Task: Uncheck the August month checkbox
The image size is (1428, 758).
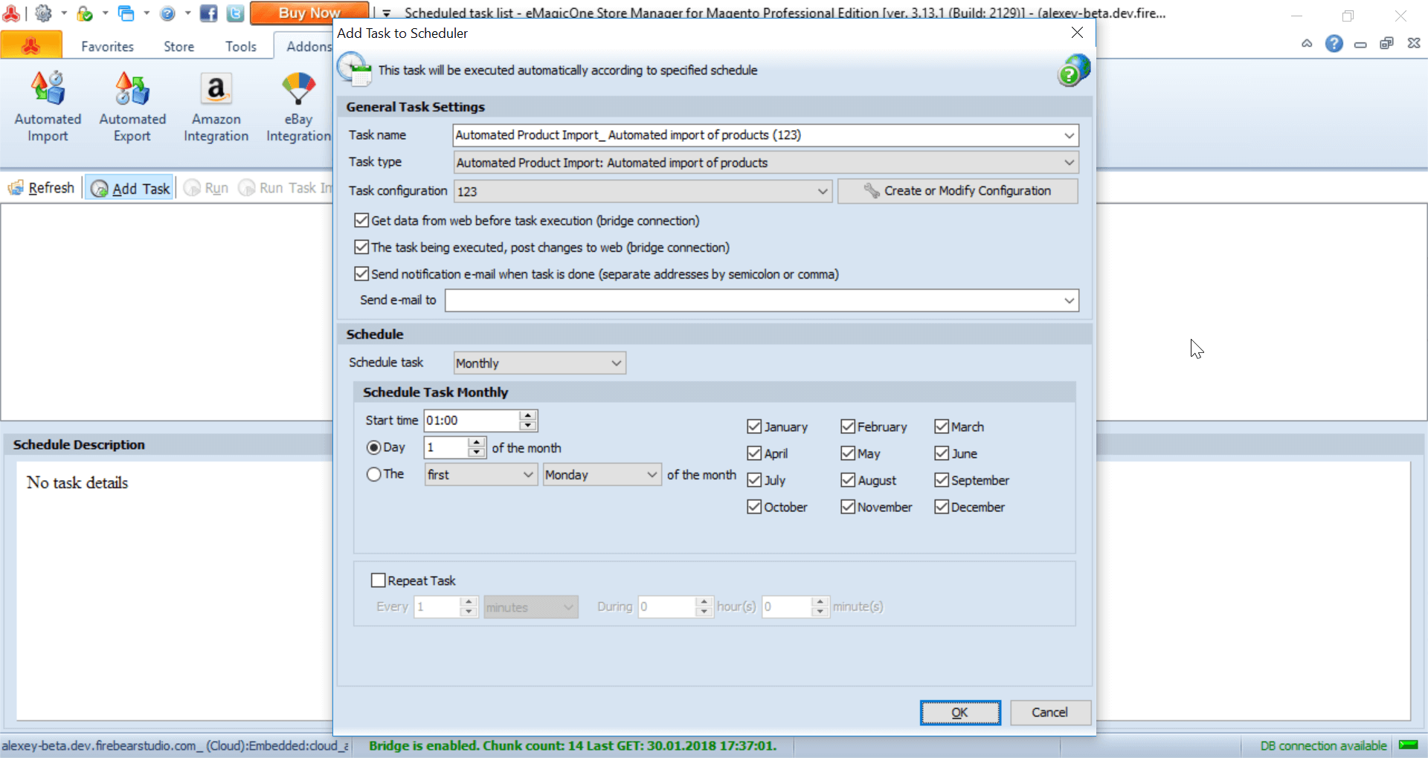Action: pos(848,480)
